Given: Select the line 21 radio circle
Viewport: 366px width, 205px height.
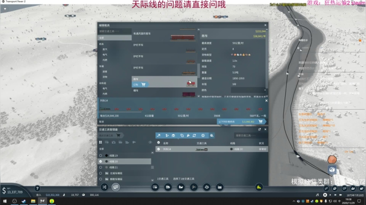Looking at the screenshot, I should pos(101,167).
